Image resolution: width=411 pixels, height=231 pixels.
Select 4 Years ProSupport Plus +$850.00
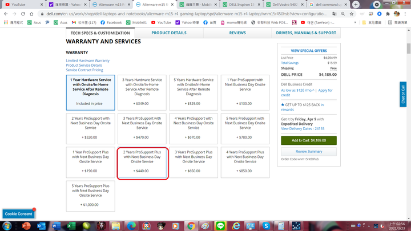point(245,163)
